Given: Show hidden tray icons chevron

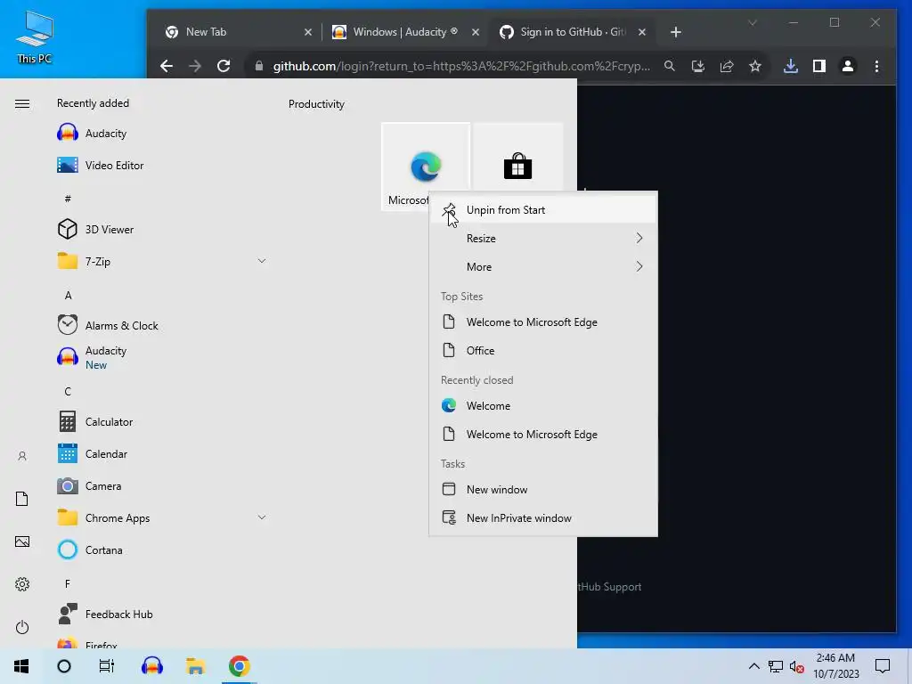Looking at the screenshot, I should click(x=753, y=666).
